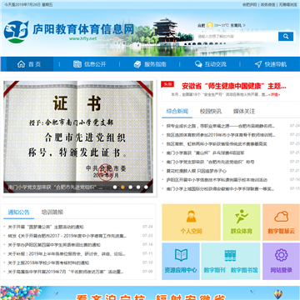Switch to the 媒体关注 tab

tap(244, 112)
